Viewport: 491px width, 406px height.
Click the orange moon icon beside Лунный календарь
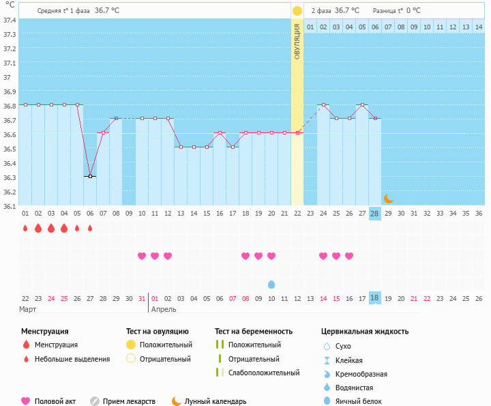click(x=177, y=401)
